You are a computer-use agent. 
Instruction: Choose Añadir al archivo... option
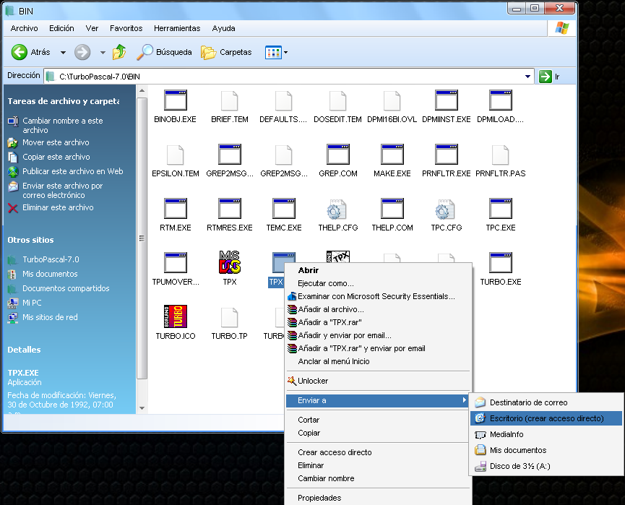pos(378,309)
